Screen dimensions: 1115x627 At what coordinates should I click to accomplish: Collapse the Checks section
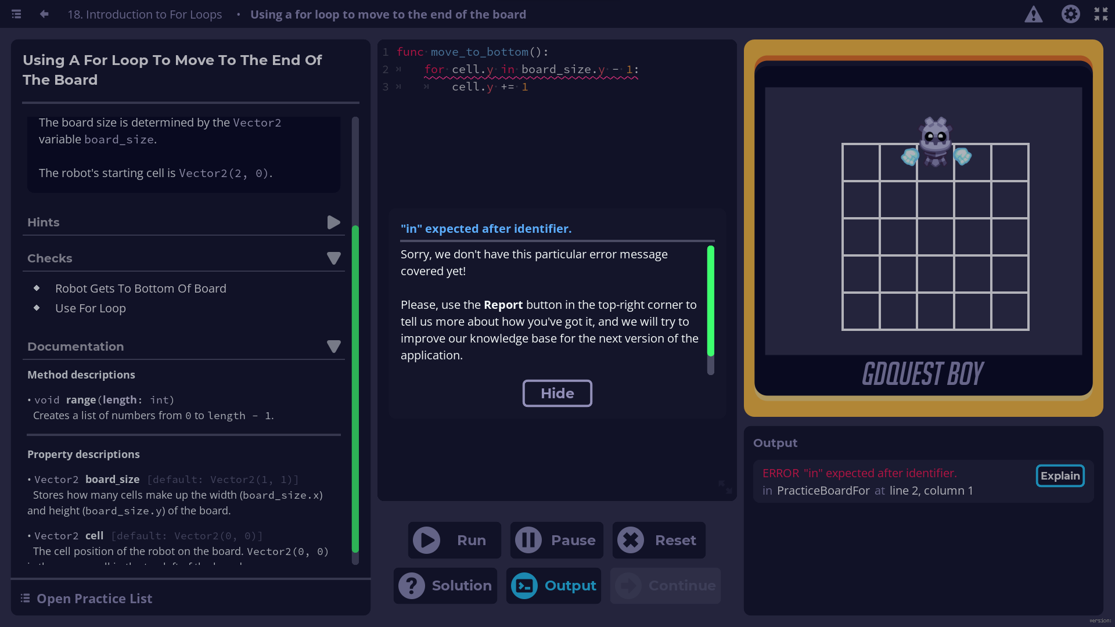[334, 258]
